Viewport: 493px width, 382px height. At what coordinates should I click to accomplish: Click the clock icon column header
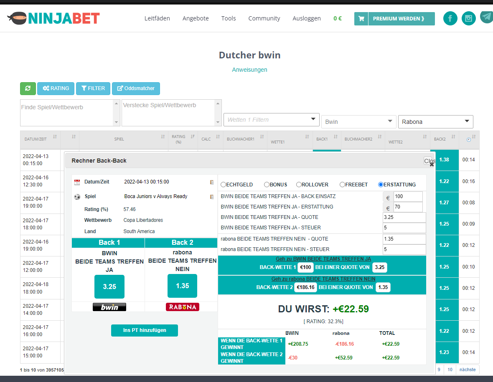(x=468, y=140)
